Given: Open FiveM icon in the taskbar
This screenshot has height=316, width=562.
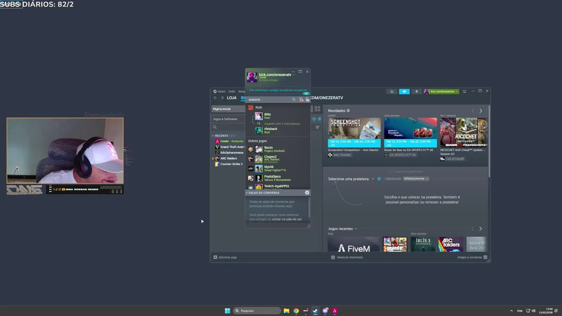Looking at the screenshot, I should pyautogui.click(x=335, y=311).
